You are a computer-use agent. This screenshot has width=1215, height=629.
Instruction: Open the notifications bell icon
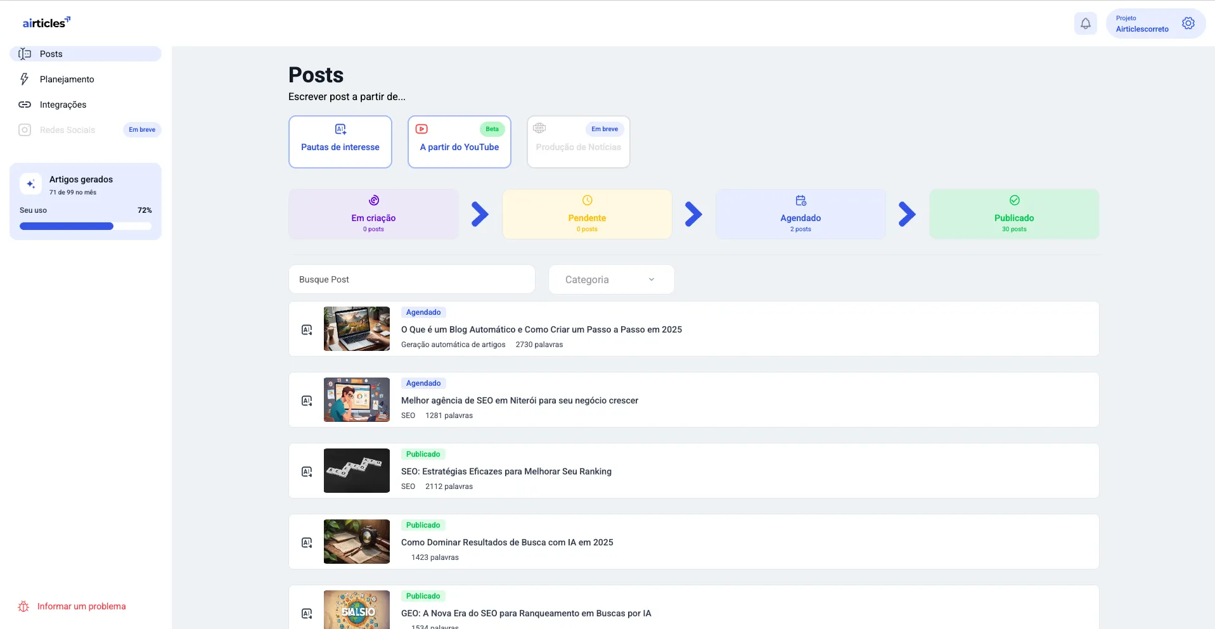(x=1085, y=23)
